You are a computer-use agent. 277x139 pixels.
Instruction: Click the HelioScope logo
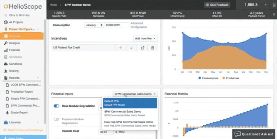(x=23, y=6)
